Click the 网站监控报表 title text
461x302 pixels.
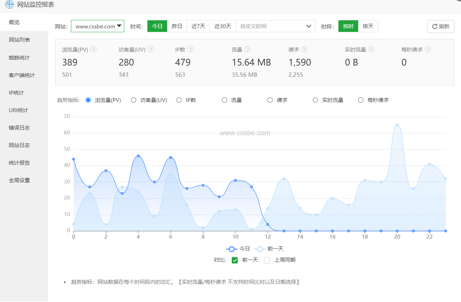(x=36, y=5)
